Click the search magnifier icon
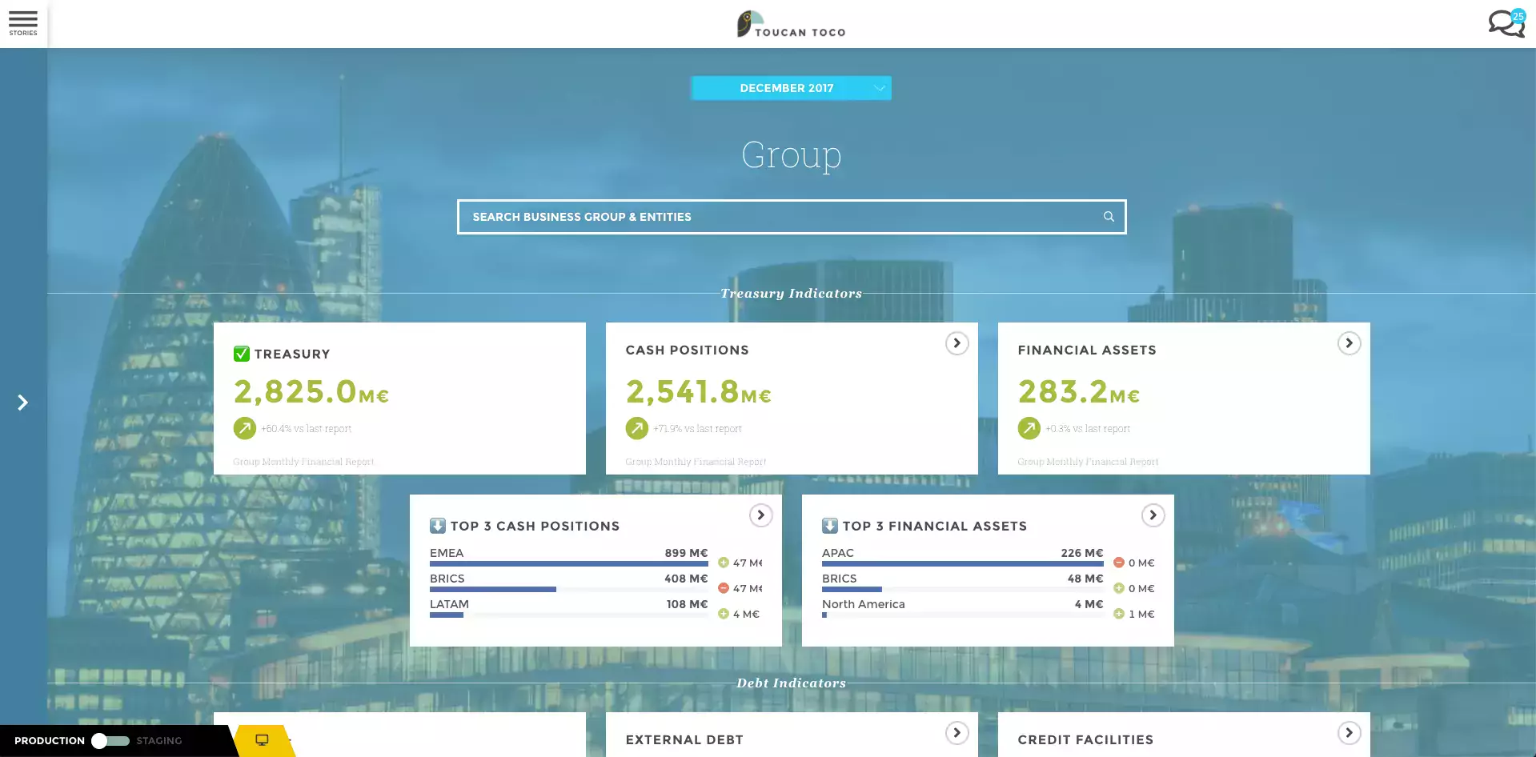 point(1109,217)
